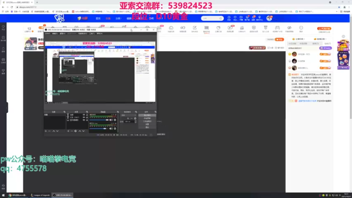Click the crossed-eye icon in streamer toolbar
Viewport: 352px width, 198px height.
(x=289, y=29)
